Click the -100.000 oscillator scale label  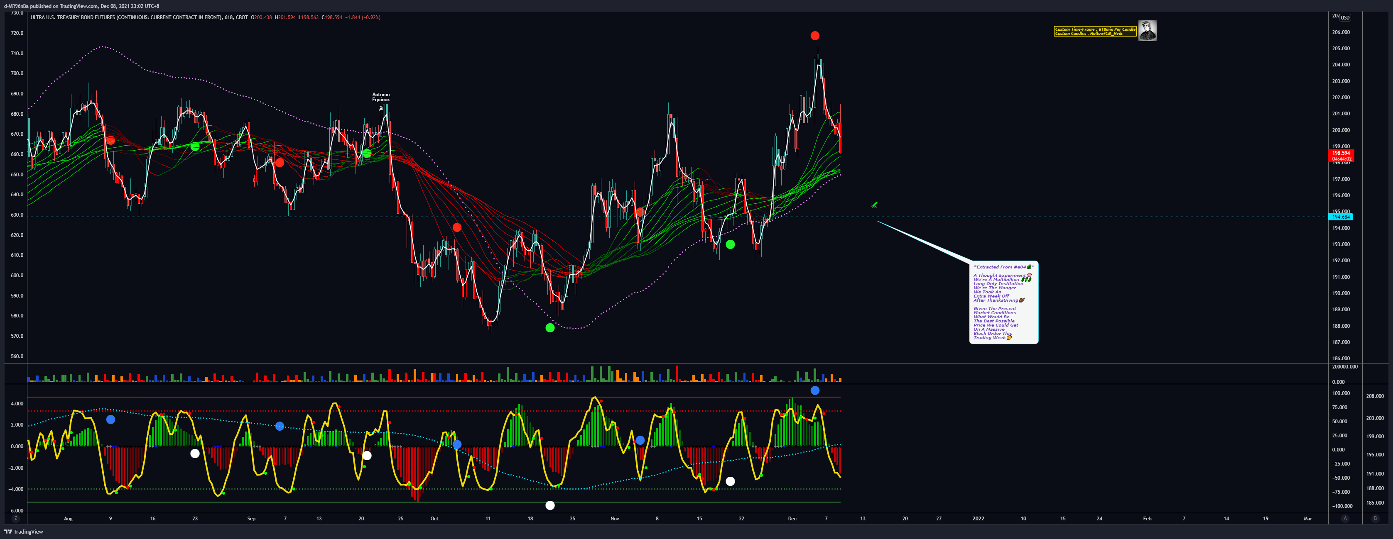point(1341,506)
